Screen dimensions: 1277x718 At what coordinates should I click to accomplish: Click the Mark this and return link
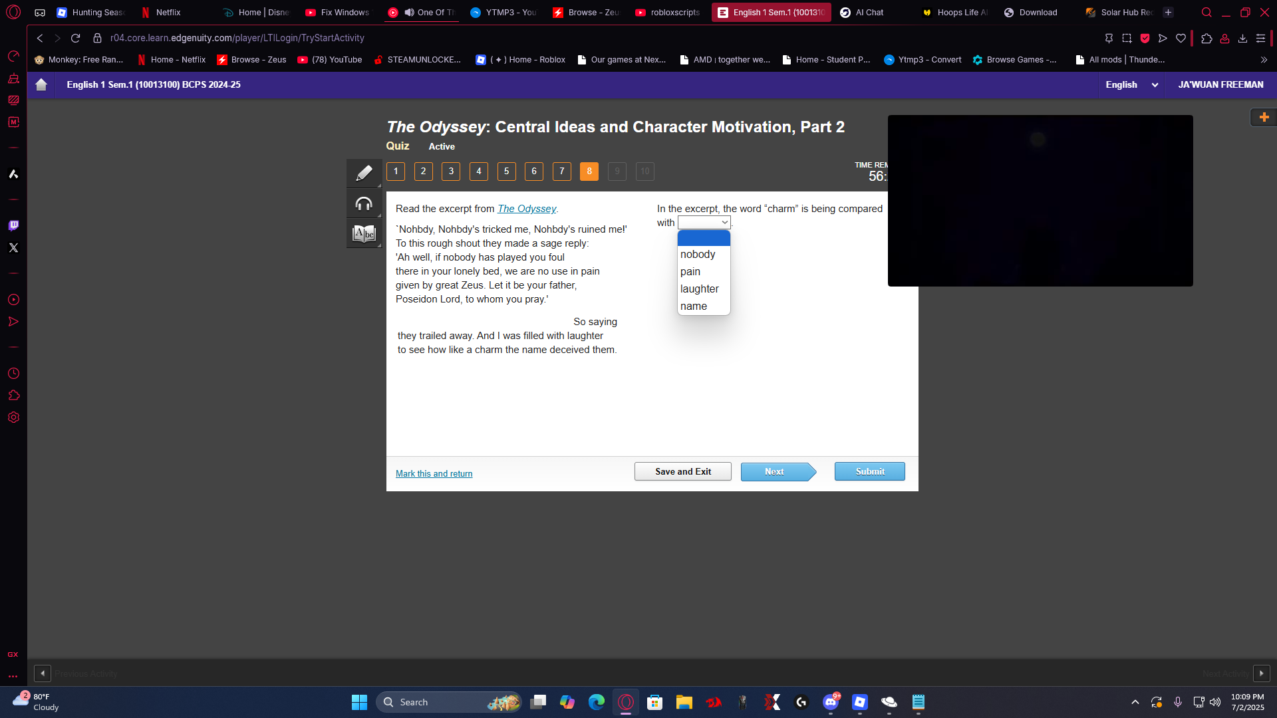(x=434, y=474)
